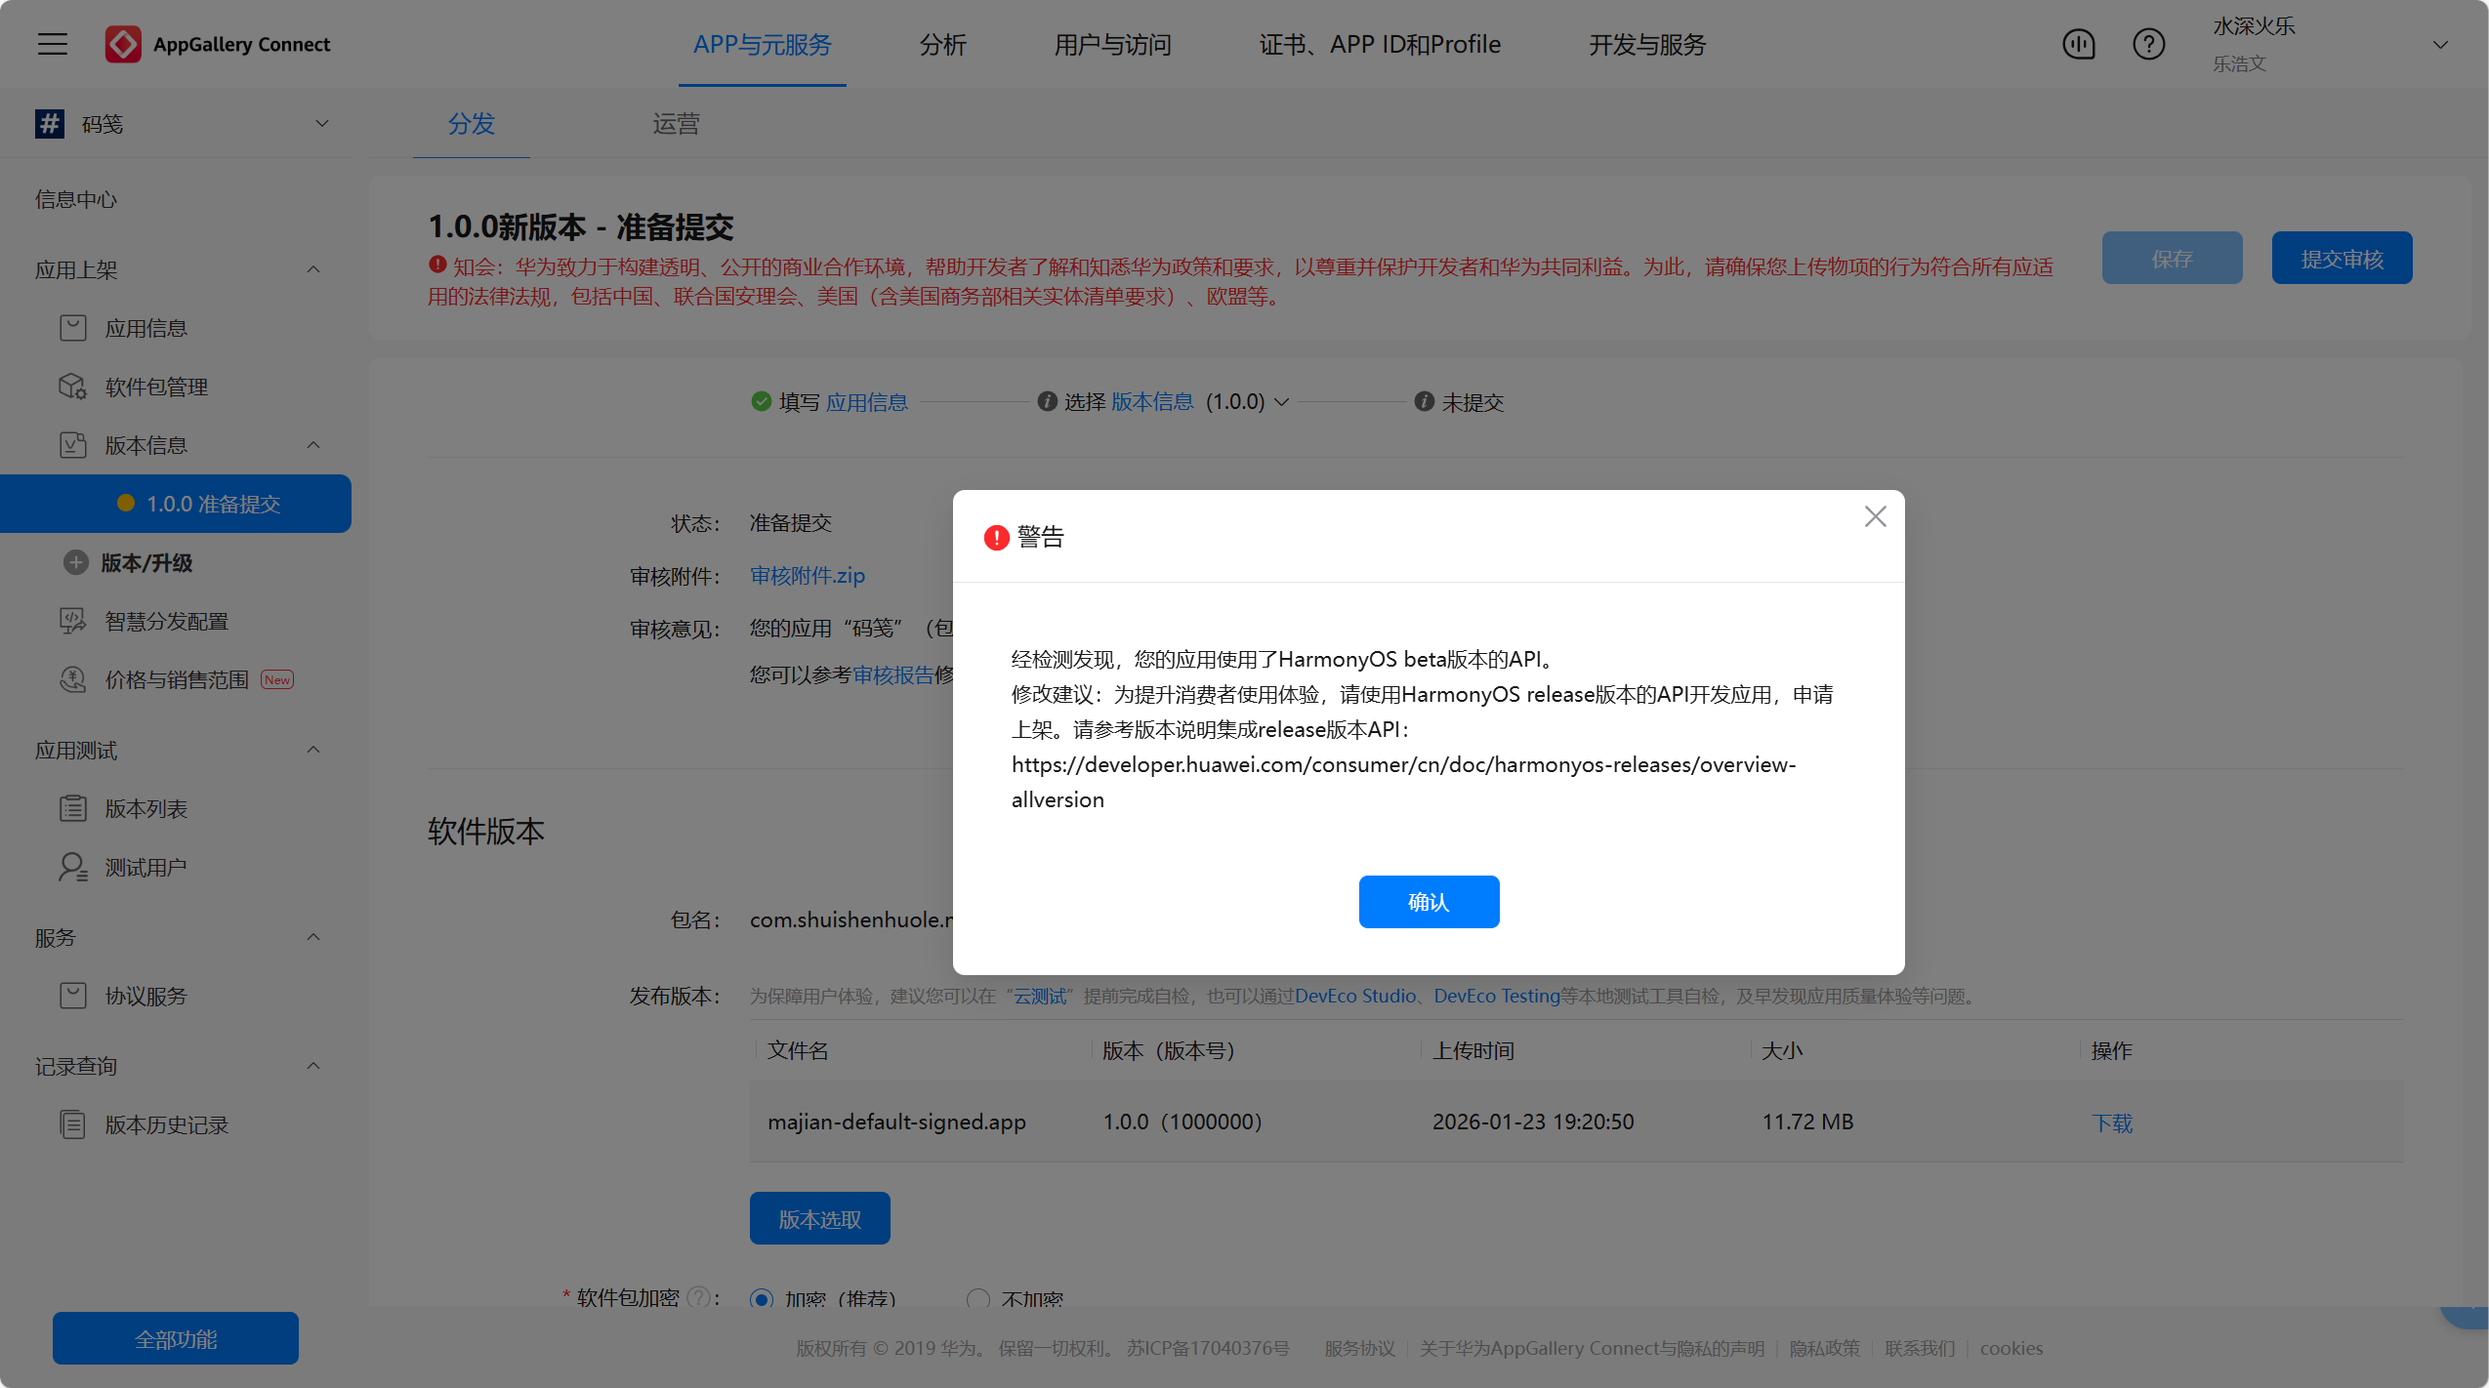Select the 1.0.0 准备提交 version item
Image resolution: width=2489 pixels, height=1388 pixels.
tap(213, 504)
